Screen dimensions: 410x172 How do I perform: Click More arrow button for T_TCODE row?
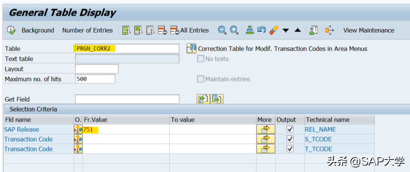click(x=266, y=149)
